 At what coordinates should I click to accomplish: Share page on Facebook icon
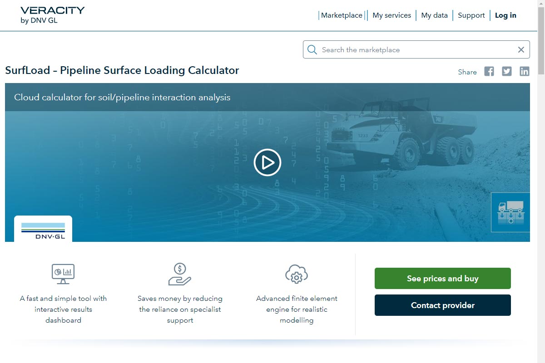(489, 71)
